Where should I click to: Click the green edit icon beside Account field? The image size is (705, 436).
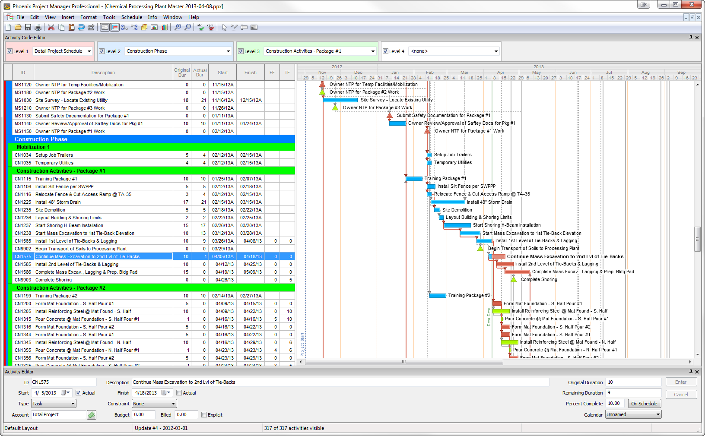click(91, 414)
